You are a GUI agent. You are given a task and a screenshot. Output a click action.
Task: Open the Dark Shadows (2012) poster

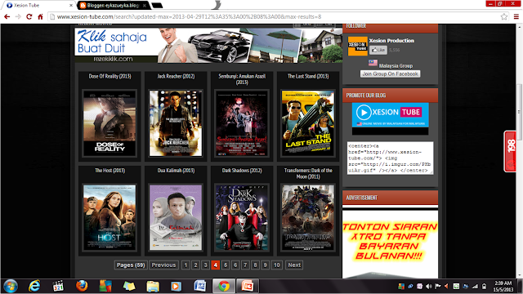pyautogui.click(x=242, y=217)
